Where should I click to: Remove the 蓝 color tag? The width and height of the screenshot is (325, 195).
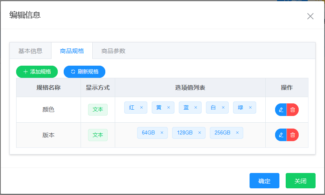(x=196, y=108)
